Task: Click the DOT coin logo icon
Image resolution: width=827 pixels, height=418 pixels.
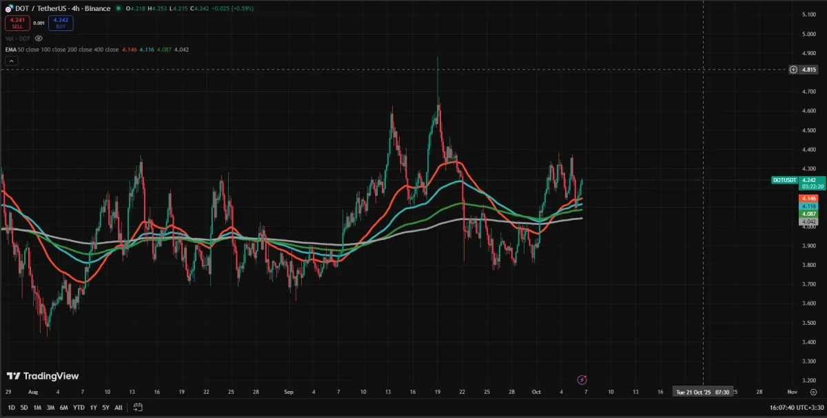Action: (9, 8)
